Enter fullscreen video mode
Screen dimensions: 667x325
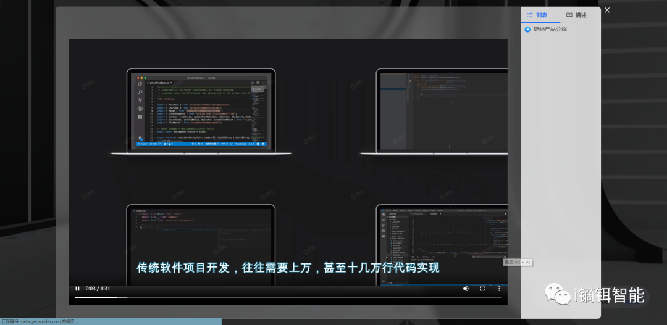(482, 289)
